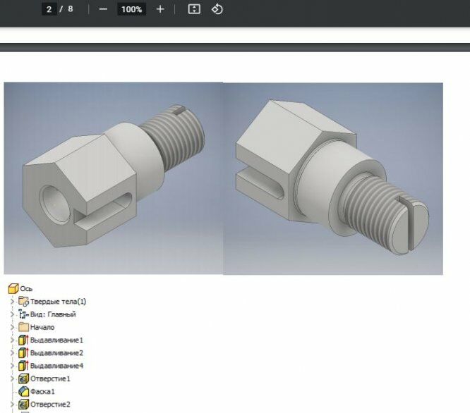
Task: Select the Выдавливание4 label
Action: [x=56, y=366]
